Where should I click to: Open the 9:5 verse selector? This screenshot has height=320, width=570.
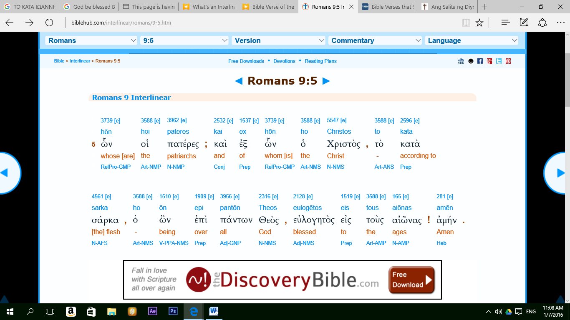(x=184, y=40)
